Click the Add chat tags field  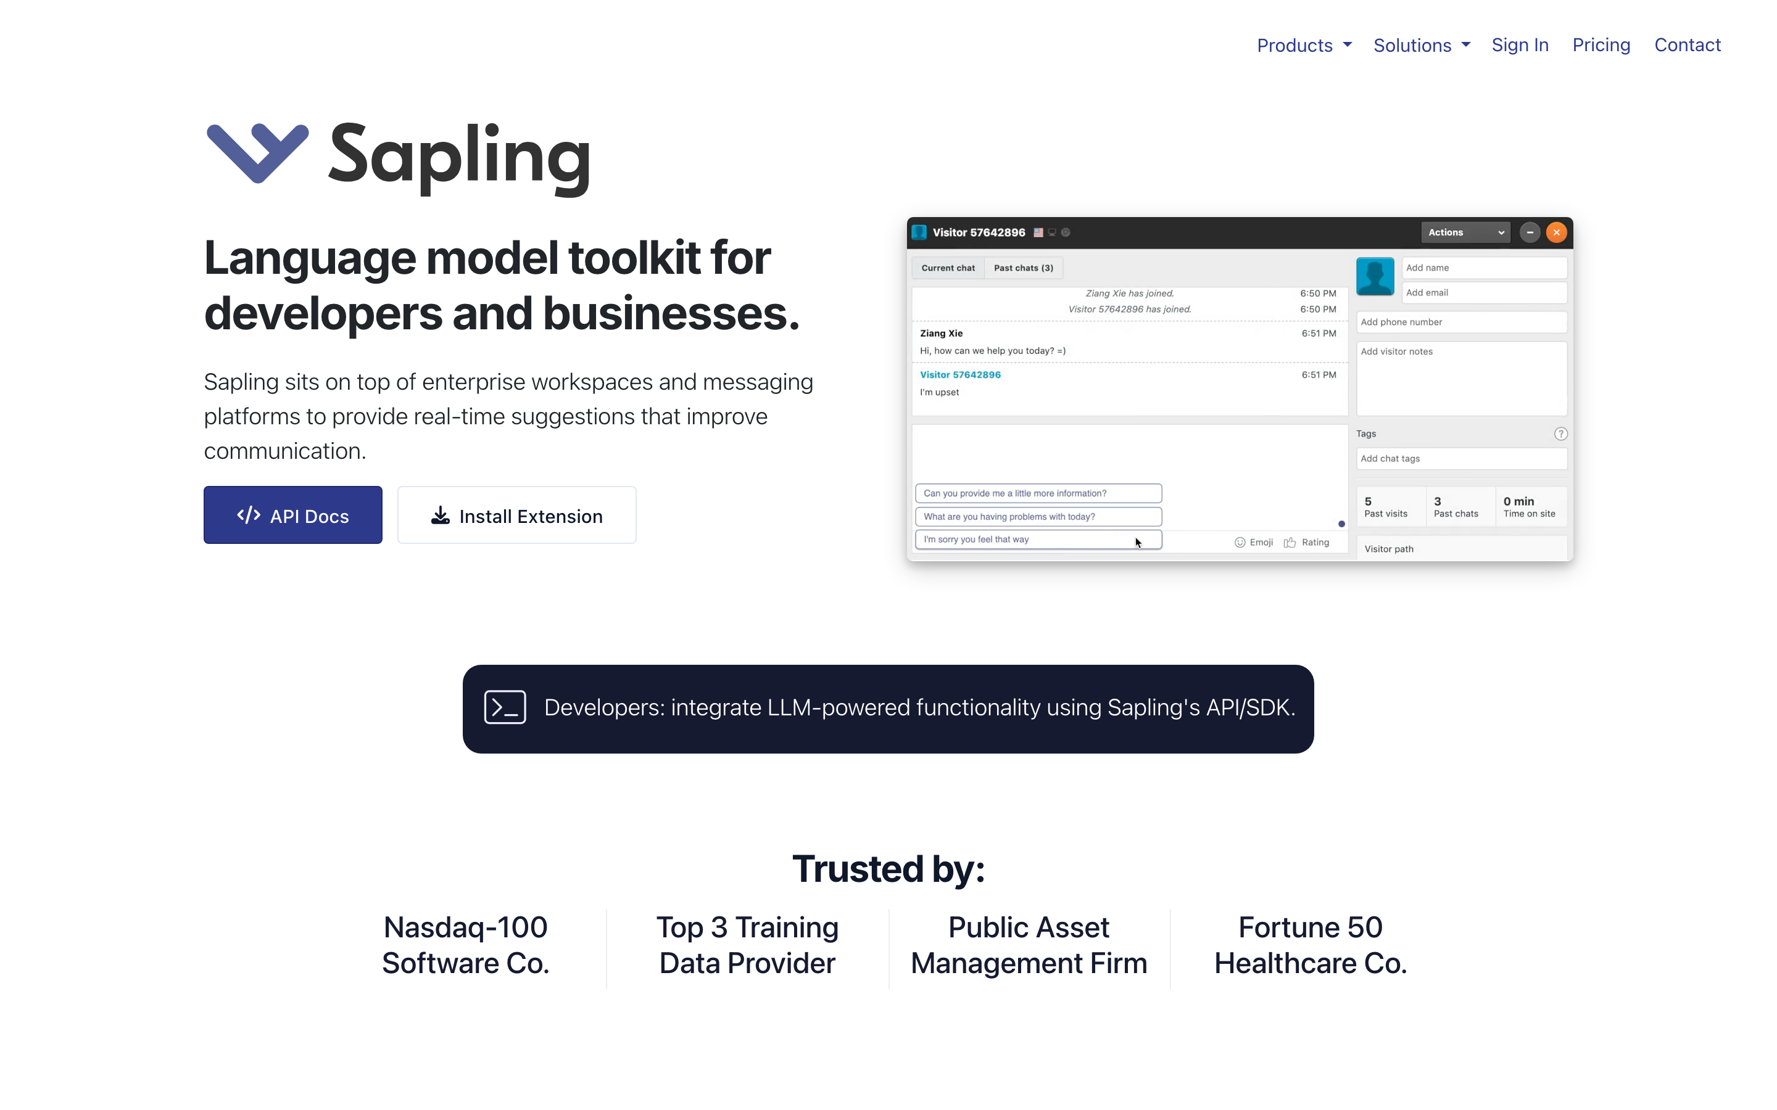(1461, 459)
